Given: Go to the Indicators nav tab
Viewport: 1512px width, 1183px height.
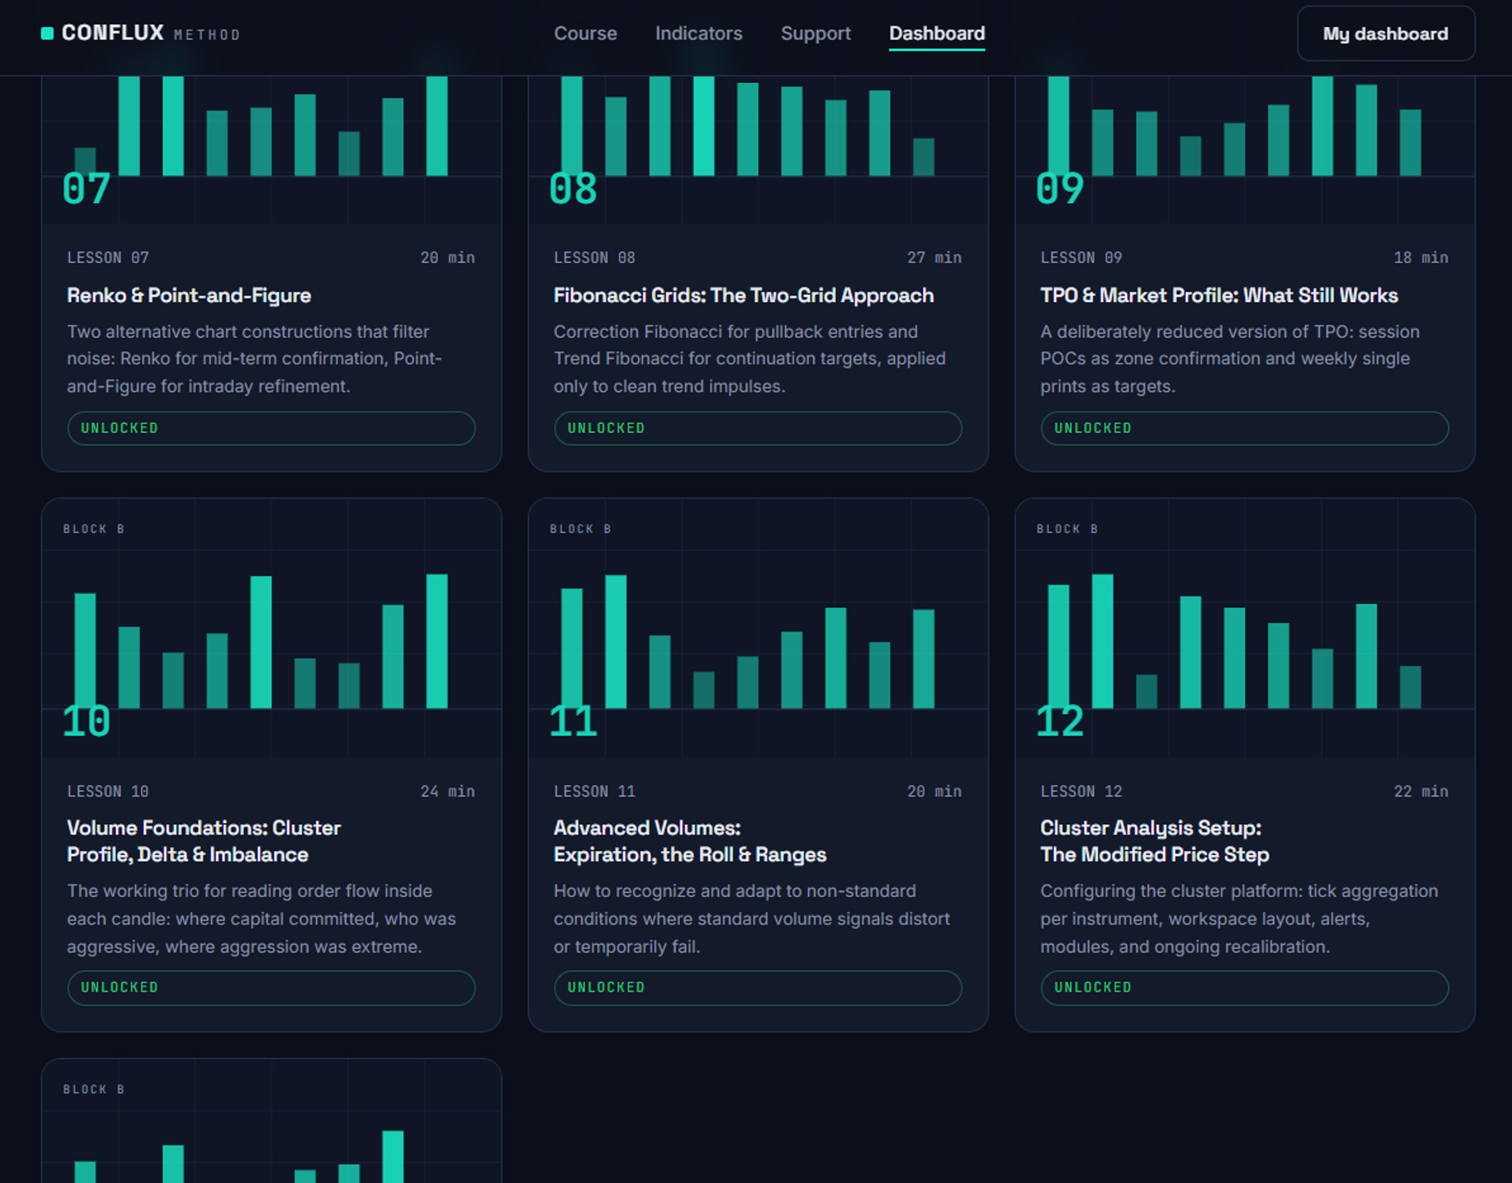Looking at the screenshot, I should pyautogui.click(x=698, y=34).
